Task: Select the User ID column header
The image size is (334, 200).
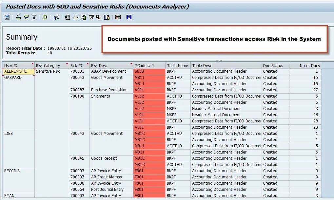Action: tap(18, 65)
